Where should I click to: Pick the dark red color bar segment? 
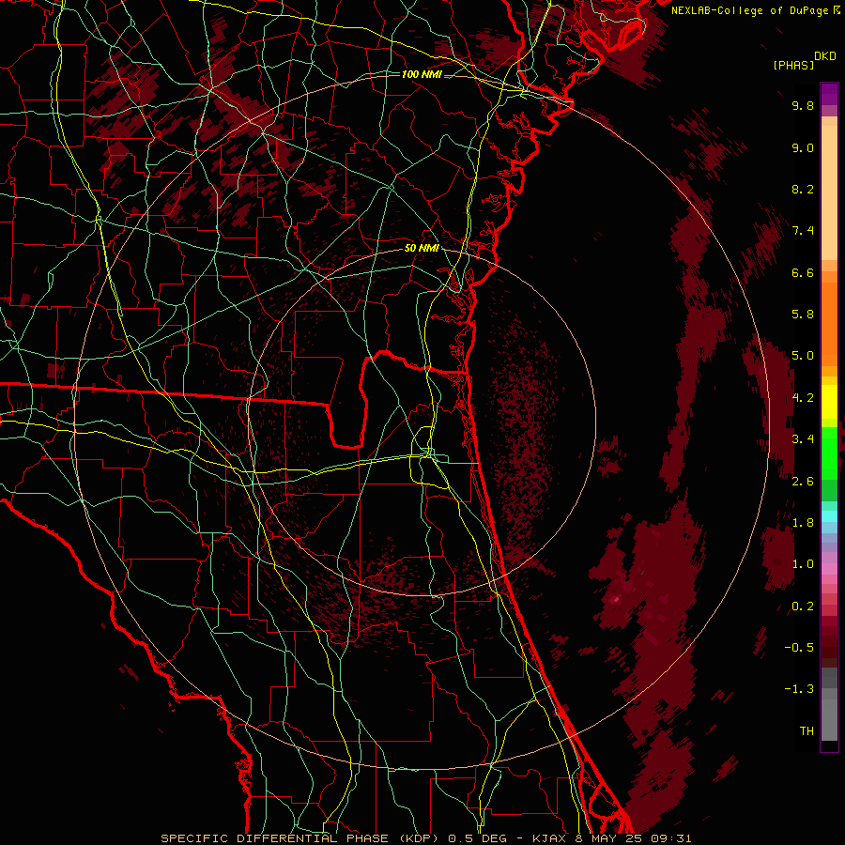829,642
